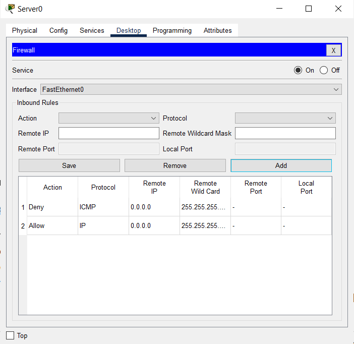Open the Interface FastEthernet0 dropdown
This screenshot has height=344, width=354.
191,89
